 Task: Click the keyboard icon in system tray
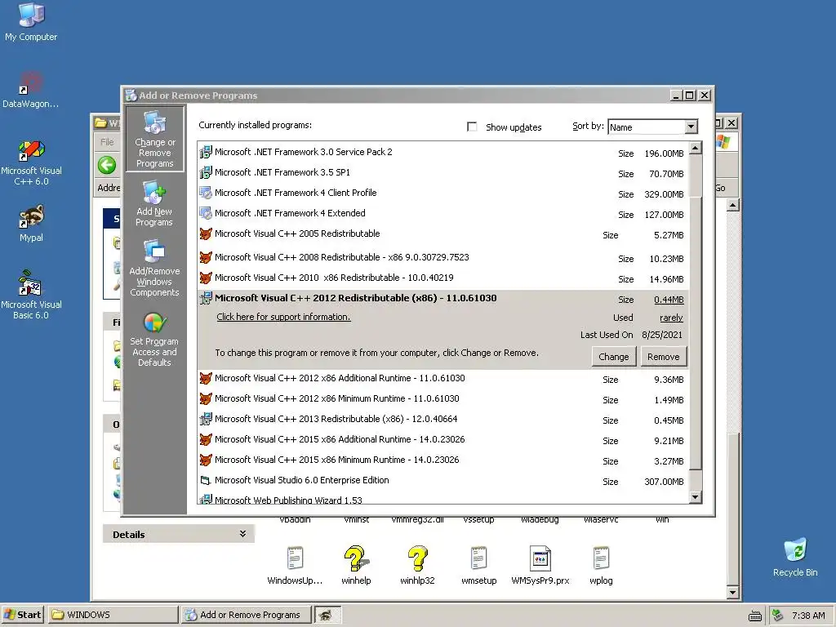click(x=755, y=616)
